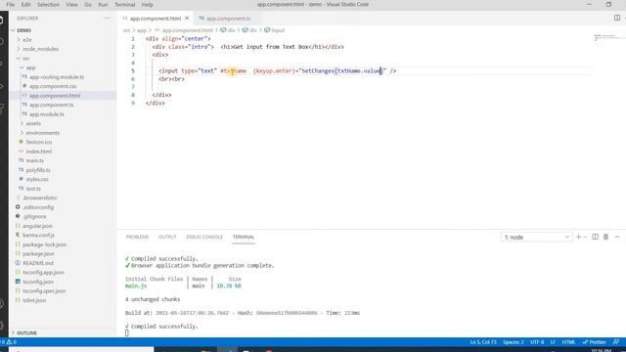This screenshot has height=352, width=626.
Task: Close the app.component.html tab
Action: (x=187, y=19)
